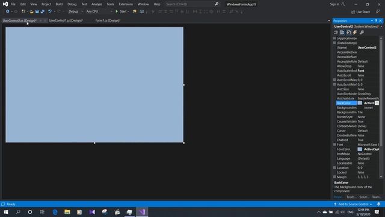Click the Property Pages wrench icon
The height and width of the screenshot is (217, 385).
coord(362,32)
